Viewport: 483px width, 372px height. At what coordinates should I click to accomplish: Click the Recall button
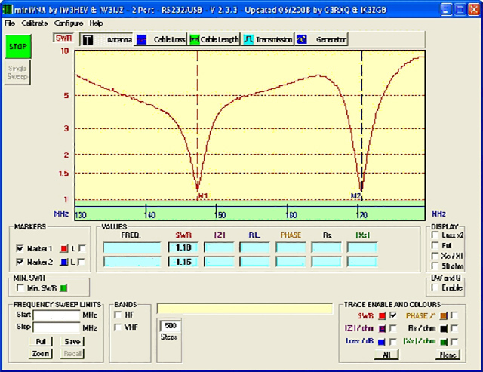click(x=72, y=354)
